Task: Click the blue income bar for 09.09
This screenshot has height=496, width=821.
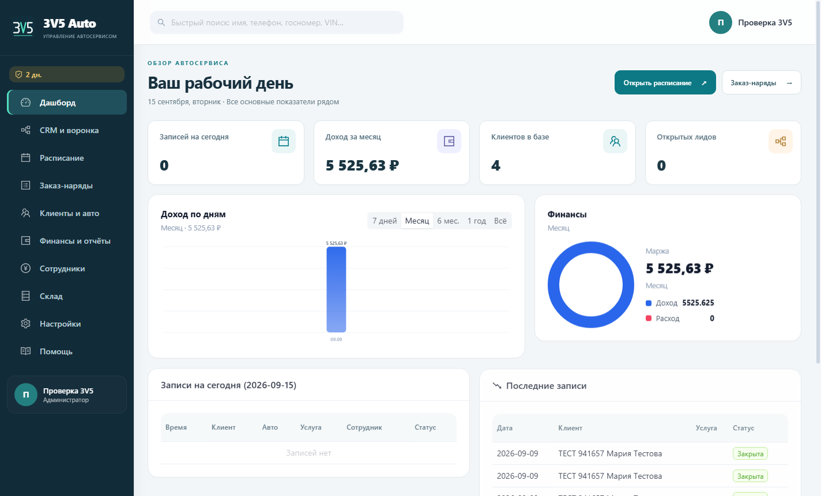Action: [336, 290]
